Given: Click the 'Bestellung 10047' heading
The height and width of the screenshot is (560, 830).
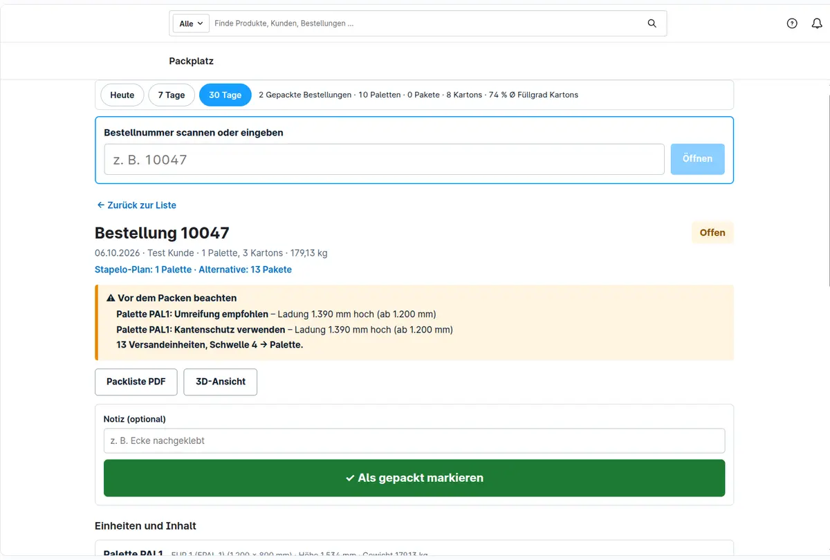Looking at the screenshot, I should point(162,233).
